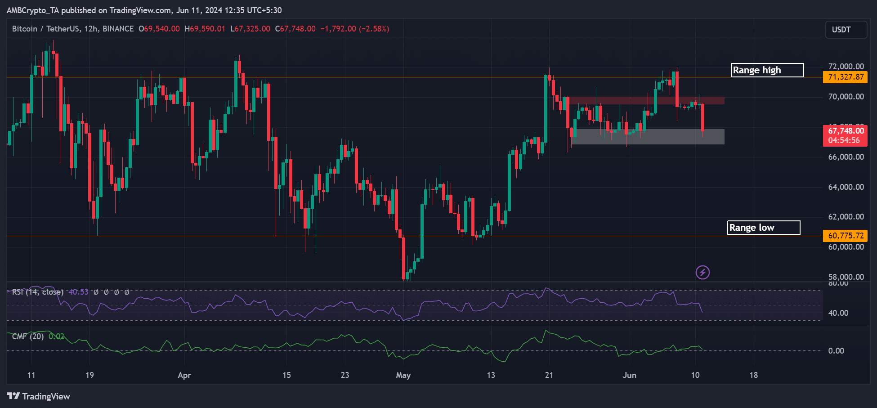This screenshot has height=408, width=877.
Task: Click the 23 date on time axis
Action: click(345, 375)
